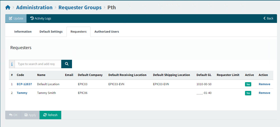Click the Email column header
Image resolution: width=280 pixels, height=127 pixels.
69,75
